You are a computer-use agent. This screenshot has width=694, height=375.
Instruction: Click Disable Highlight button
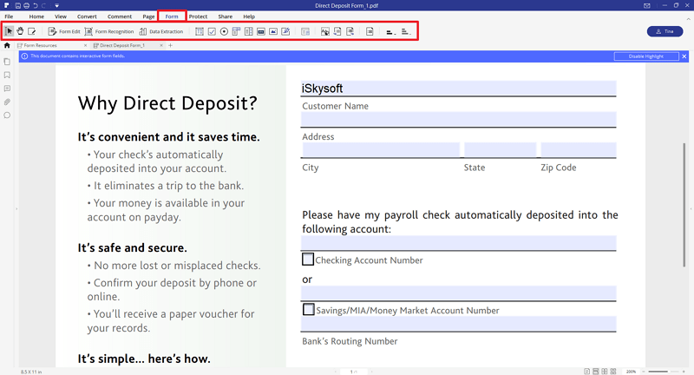646,56
